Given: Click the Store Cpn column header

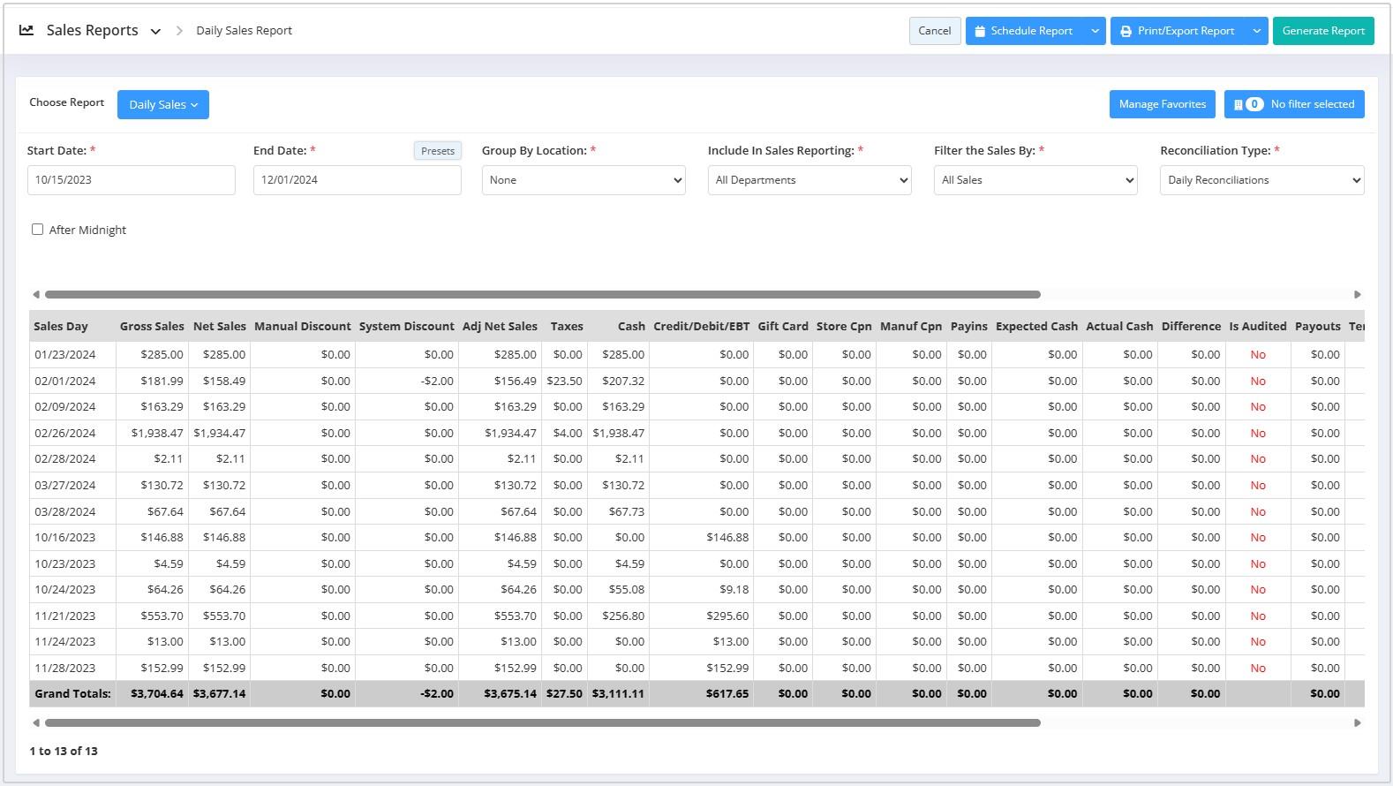Looking at the screenshot, I should [x=844, y=326].
